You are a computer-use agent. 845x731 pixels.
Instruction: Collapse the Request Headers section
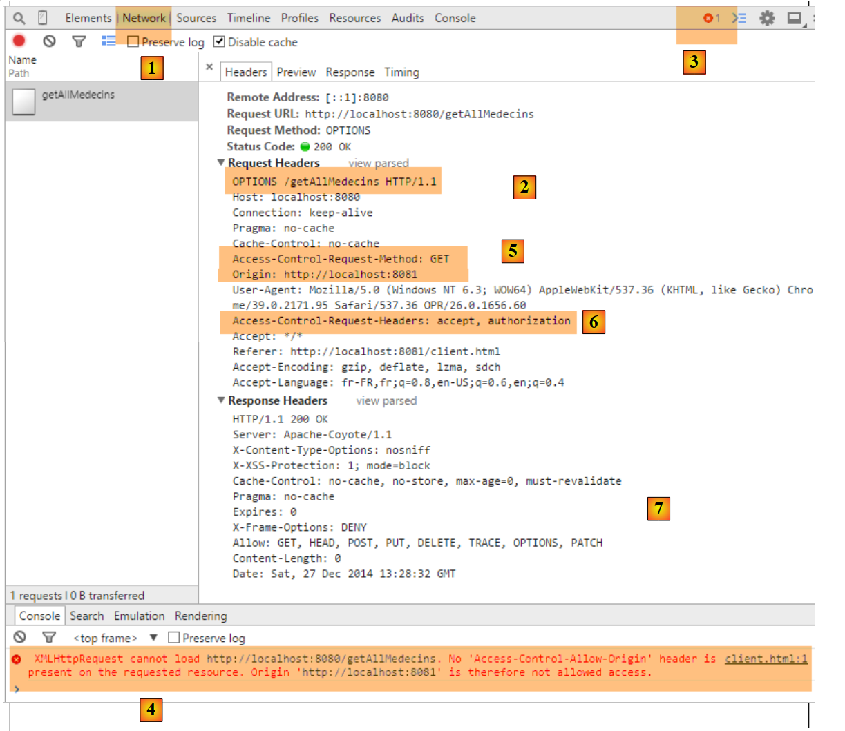click(x=221, y=163)
